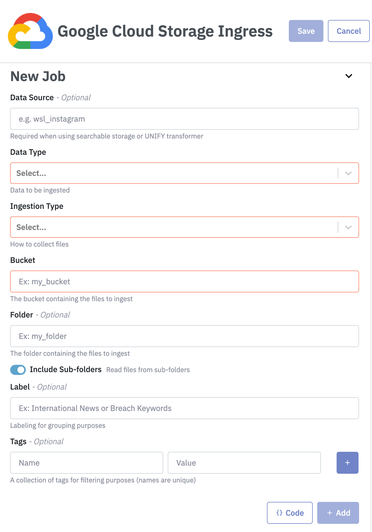Focus the Data Source input field
The width and height of the screenshot is (372, 532).
point(184,119)
